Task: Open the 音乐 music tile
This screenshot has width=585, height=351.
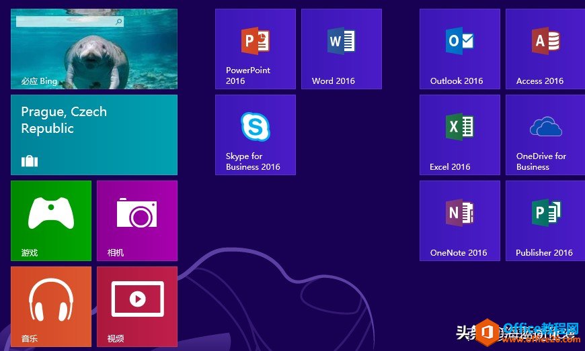Action: click(x=51, y=307)
